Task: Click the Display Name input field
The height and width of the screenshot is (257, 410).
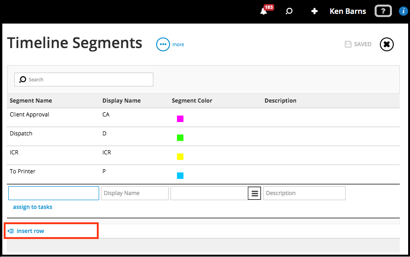Action: (135, 193)
